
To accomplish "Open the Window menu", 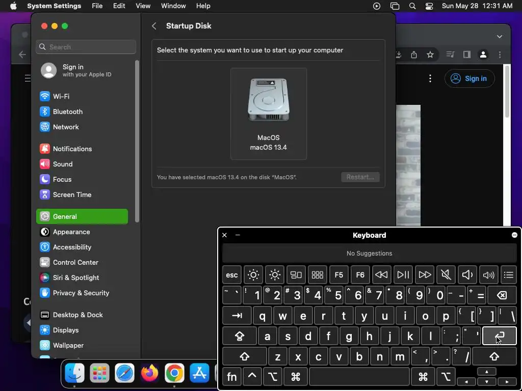I will tap(173, 6).
